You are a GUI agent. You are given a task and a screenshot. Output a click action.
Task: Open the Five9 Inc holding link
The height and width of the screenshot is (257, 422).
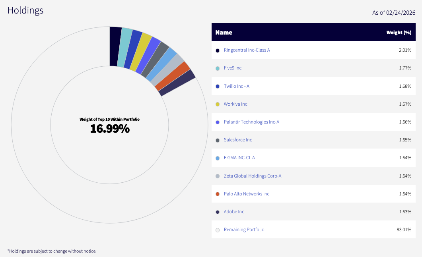[x=233, y=68]
